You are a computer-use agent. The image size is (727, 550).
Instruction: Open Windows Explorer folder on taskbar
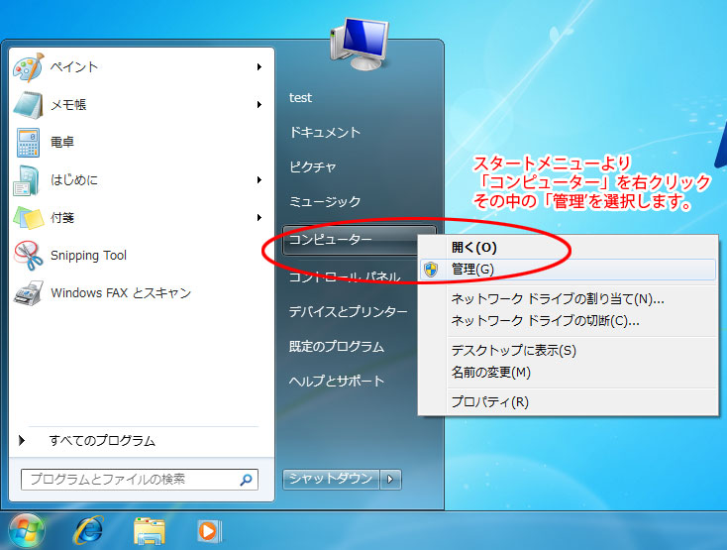pyautogui.click(x=150, y=531)
